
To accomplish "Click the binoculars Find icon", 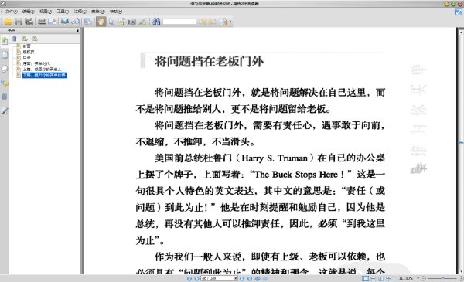I will 156,22.
